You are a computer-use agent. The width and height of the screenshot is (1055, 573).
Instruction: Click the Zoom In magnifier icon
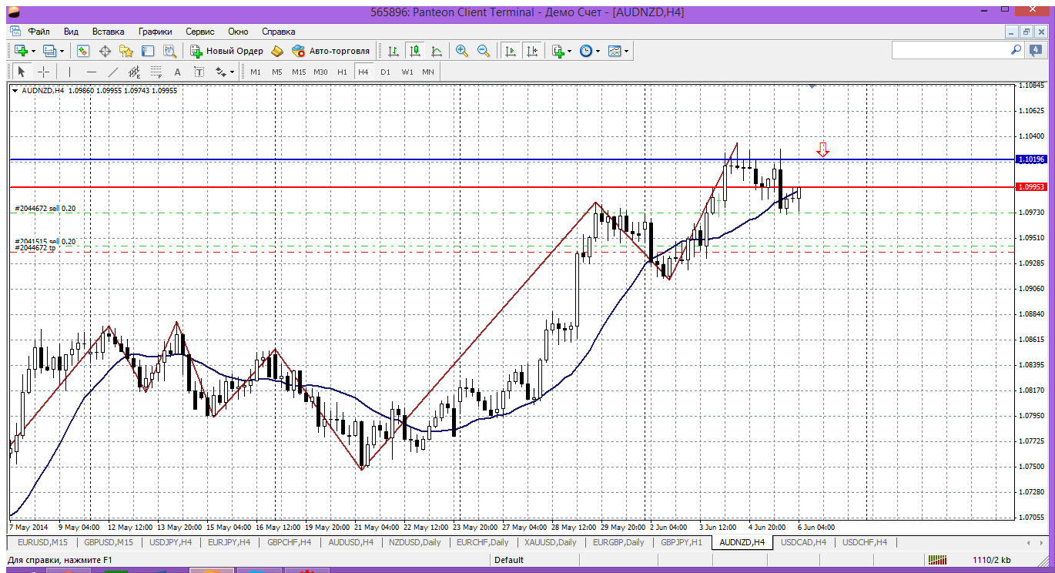point(462,51)
